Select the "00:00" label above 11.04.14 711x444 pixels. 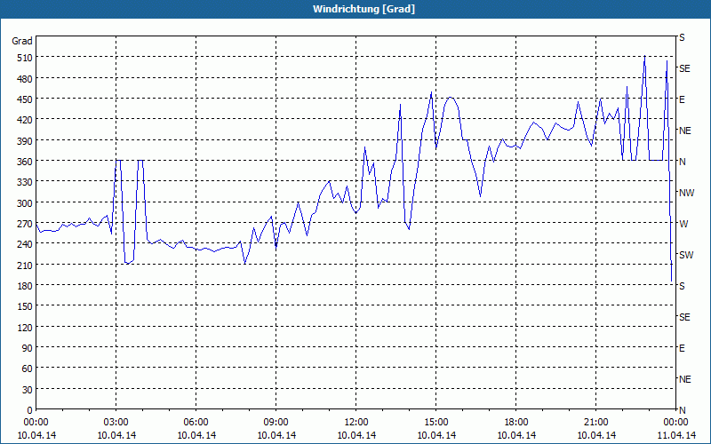click(676, 423)
